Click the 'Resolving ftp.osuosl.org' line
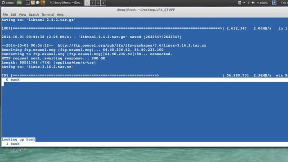The height and width of the screenshot is (162, 288). coord(82,50)
